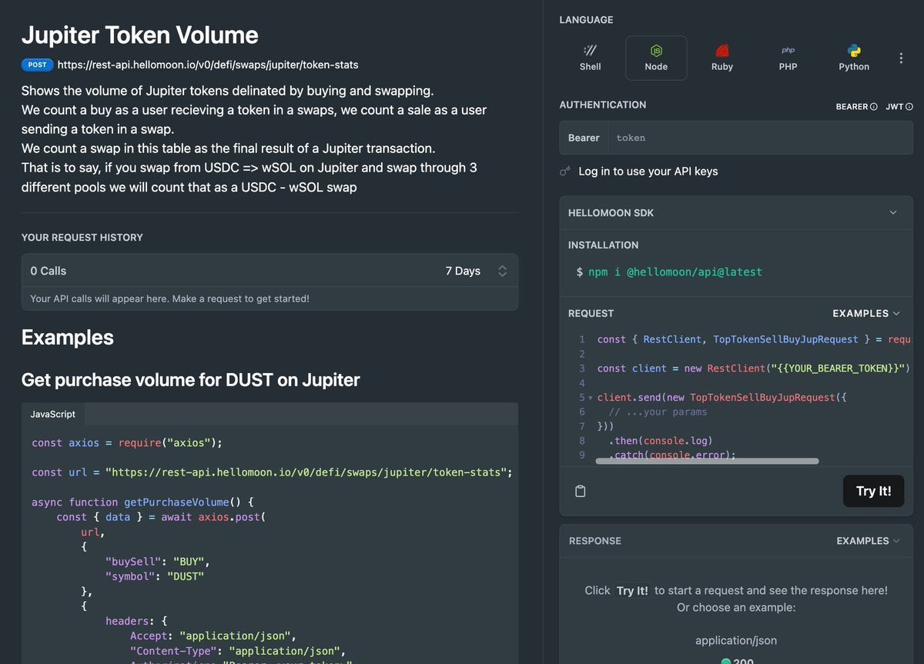Image resolution: width=924 pixels, height=664 pixels.
Task: Copy request code with the clipboard icon
Action: point(581,491)
